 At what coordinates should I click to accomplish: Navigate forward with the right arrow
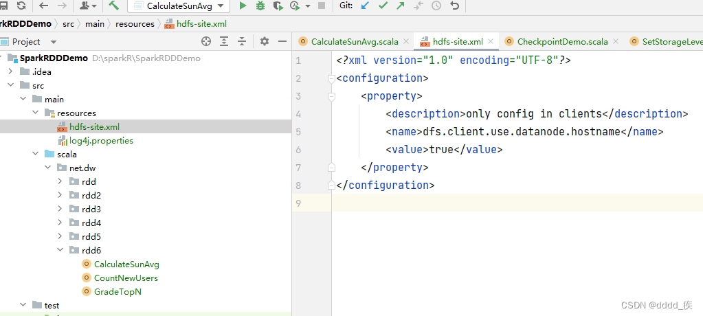tap(63, 5)
